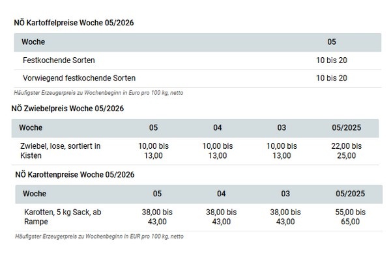Click the price for Festkochende Sorten

332,60
